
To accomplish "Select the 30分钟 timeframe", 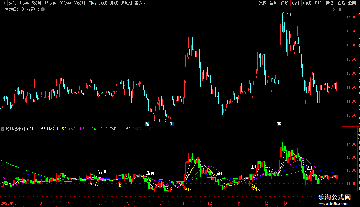I will (x=65, y=3).
